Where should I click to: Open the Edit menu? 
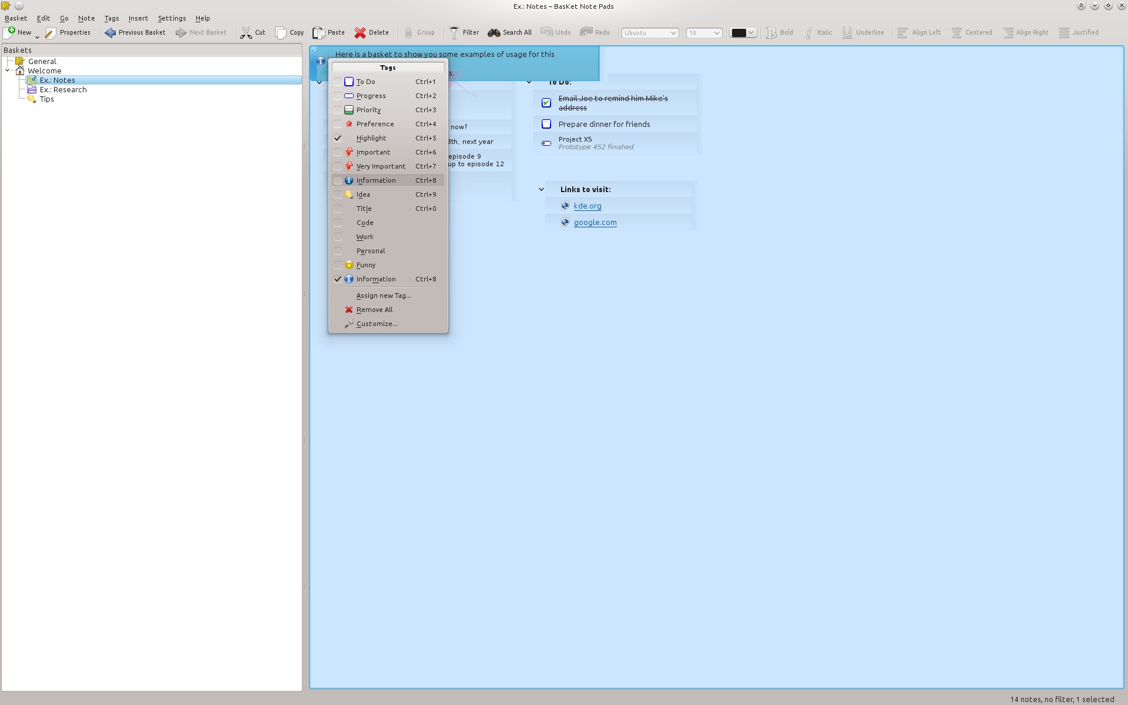43,18
